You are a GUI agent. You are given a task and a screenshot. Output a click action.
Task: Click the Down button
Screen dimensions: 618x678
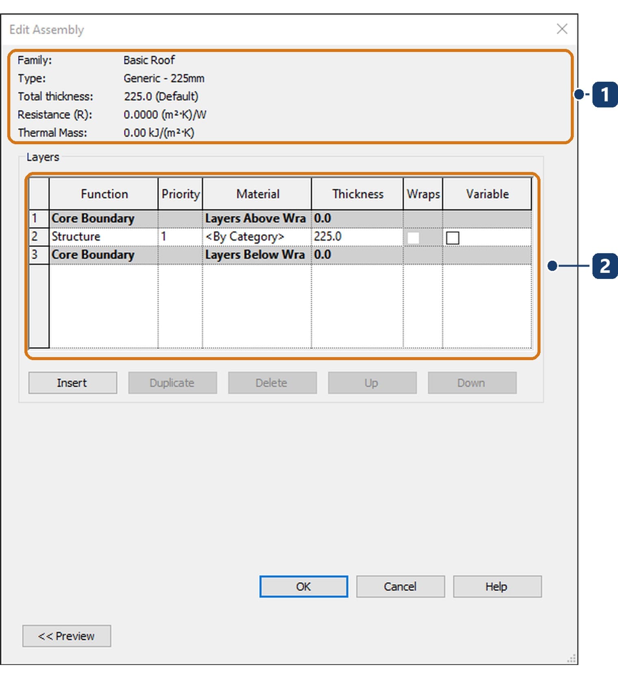(x=472, y=382)
